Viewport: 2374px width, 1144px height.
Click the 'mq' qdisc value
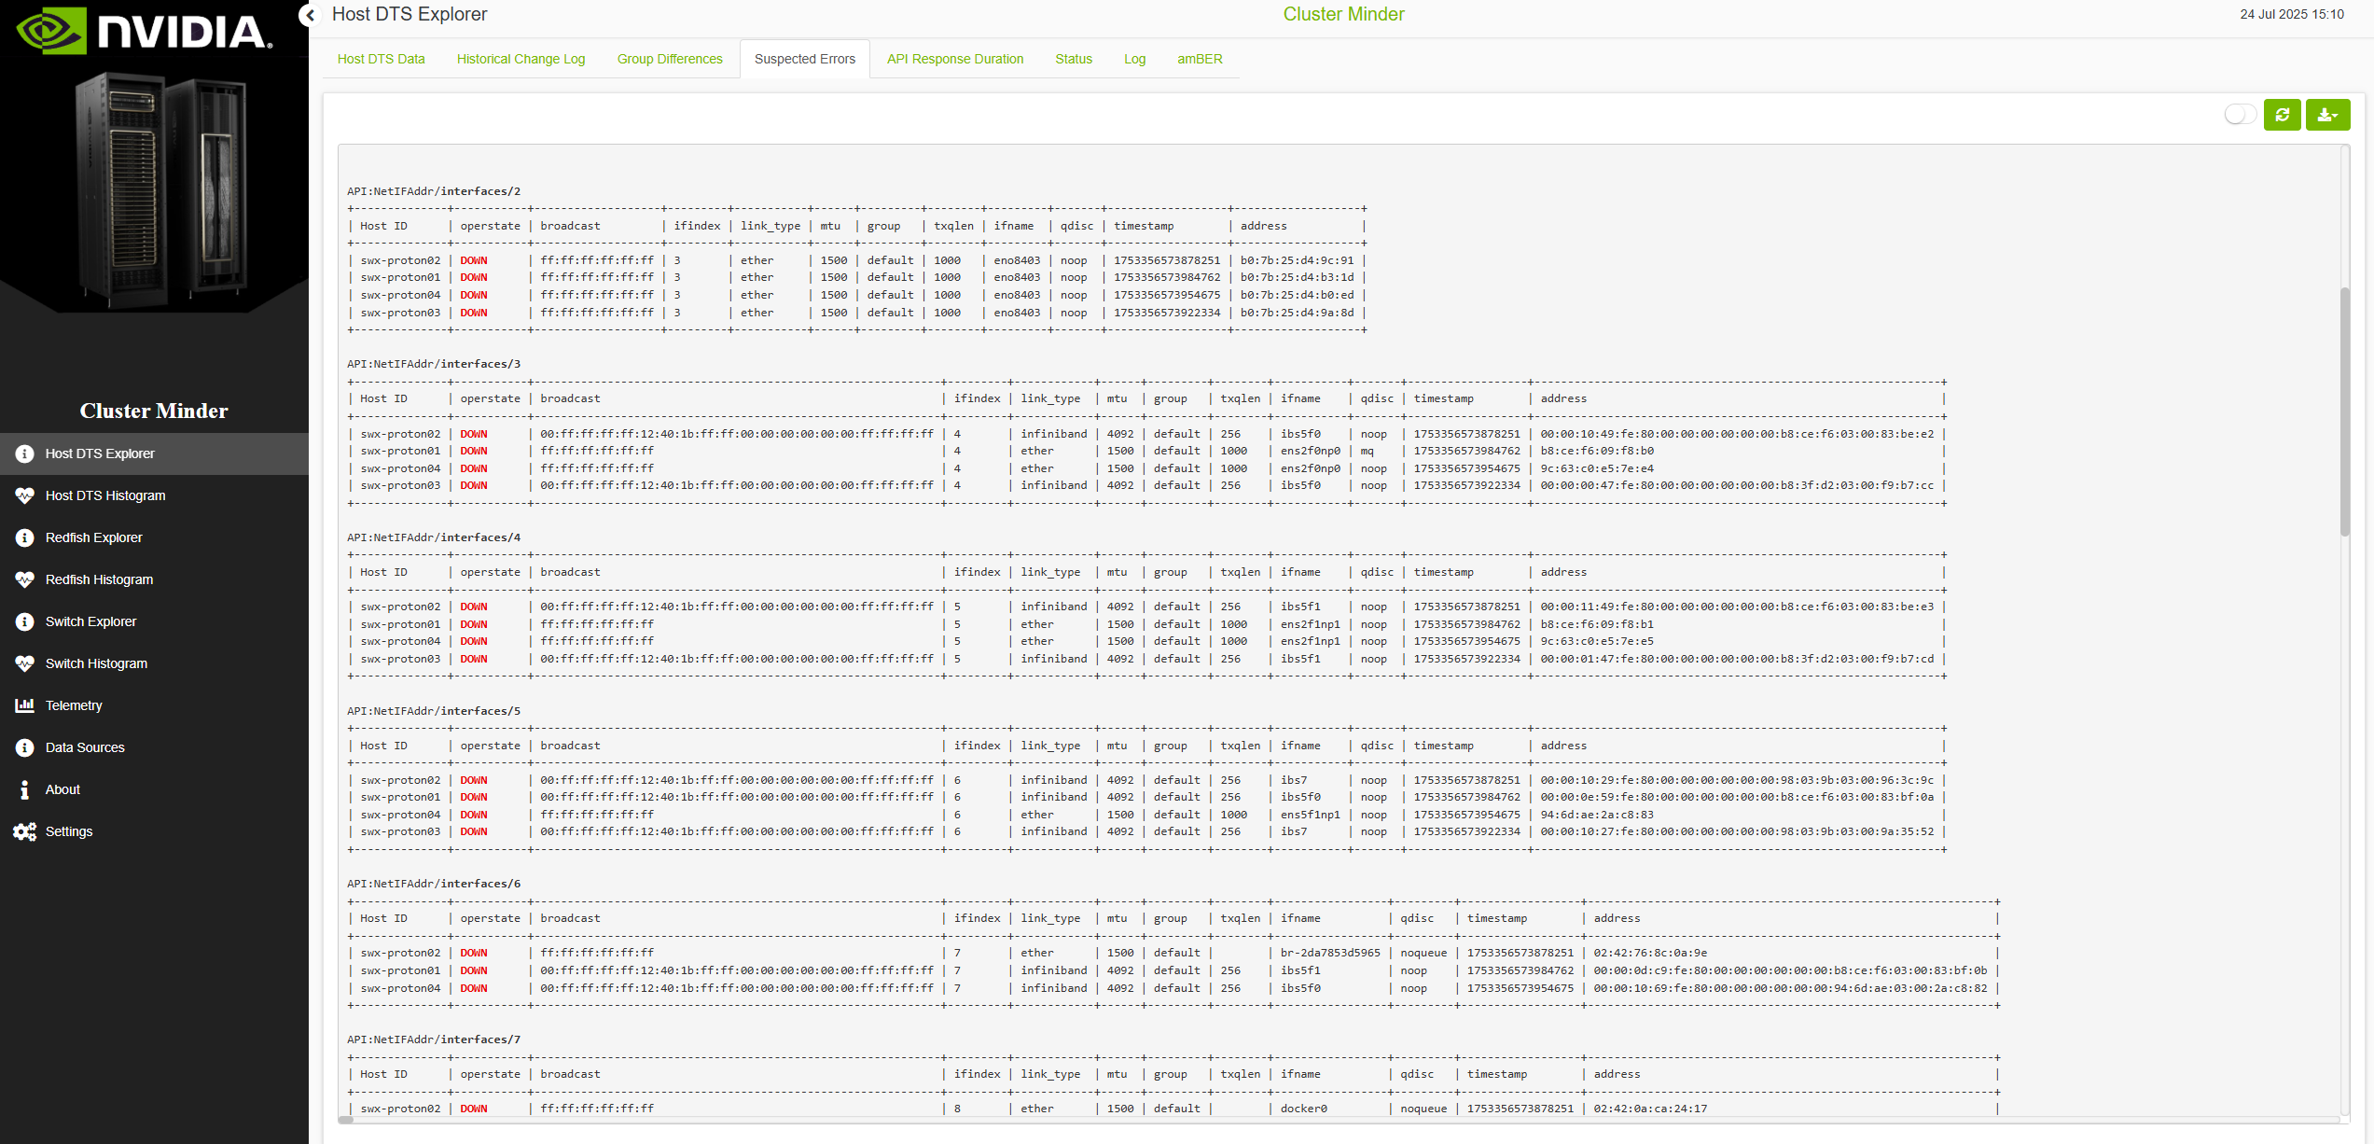tap(1367, 452)
